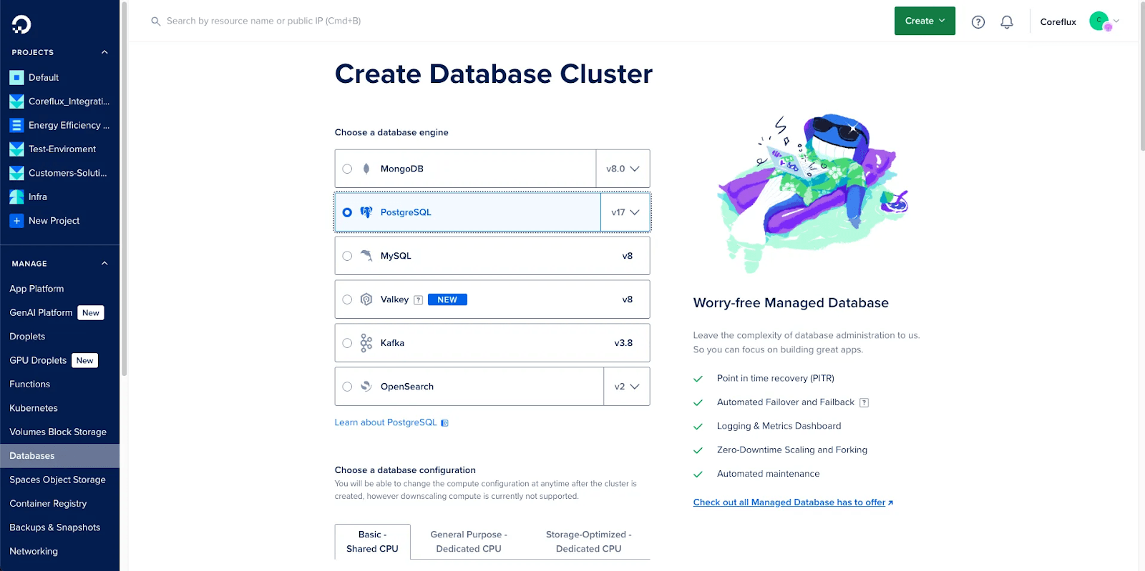Click the left sidebar scrollbar

point(124,186)
